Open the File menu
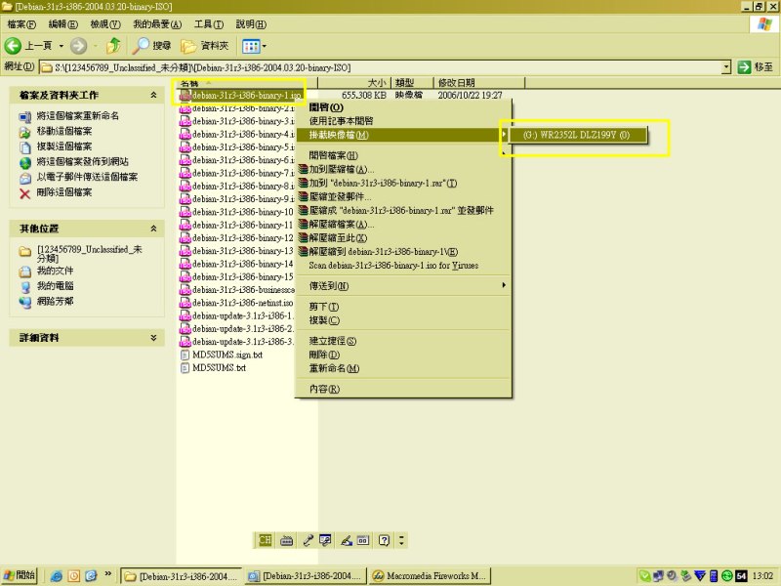Image resolution: width=781 pixels, height=586 pixels. pyautogui.click(x=21, y=23)
